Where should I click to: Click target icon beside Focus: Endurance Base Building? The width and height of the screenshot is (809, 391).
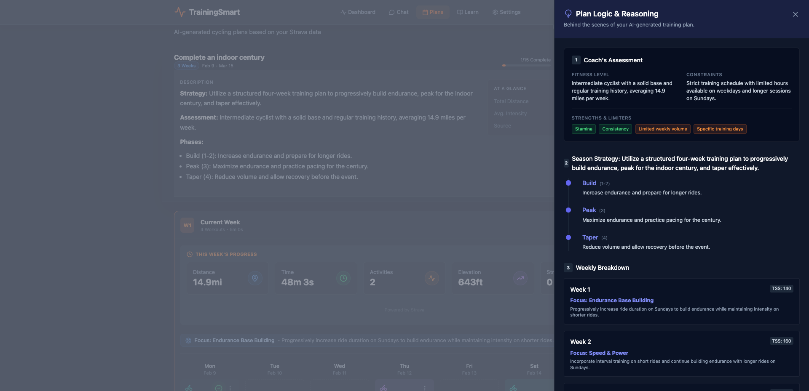(x=188, y=340)
